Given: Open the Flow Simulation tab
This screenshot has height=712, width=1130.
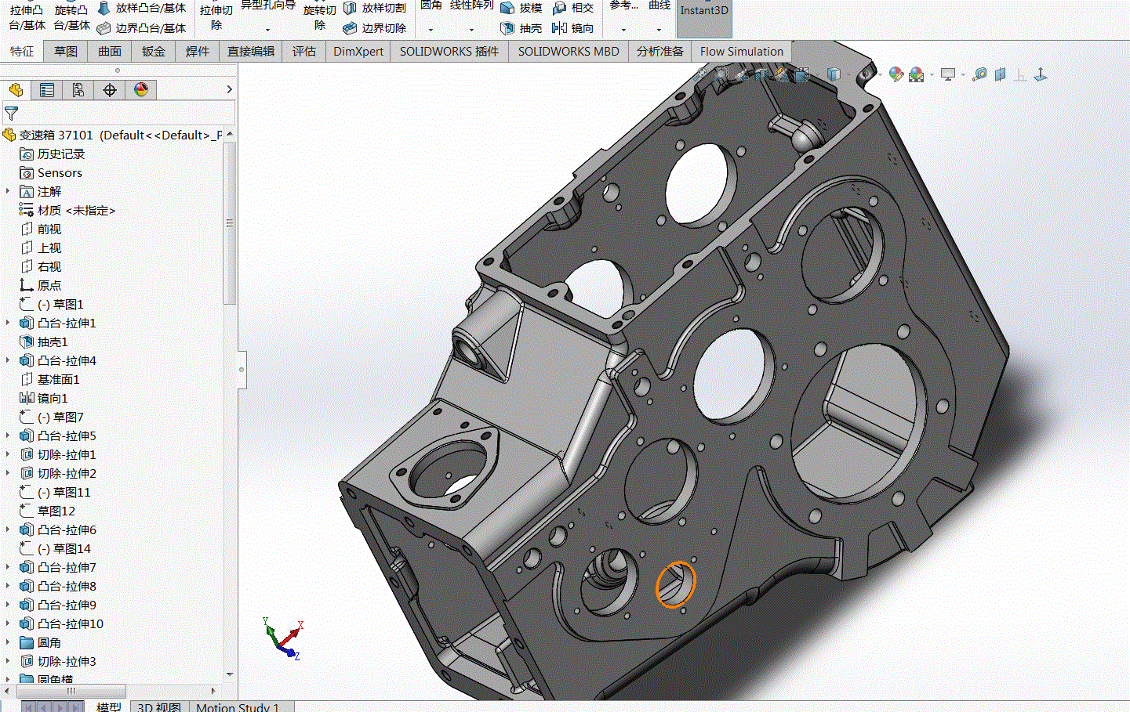Looking at the screenshot, I should (x=741, y=52).
